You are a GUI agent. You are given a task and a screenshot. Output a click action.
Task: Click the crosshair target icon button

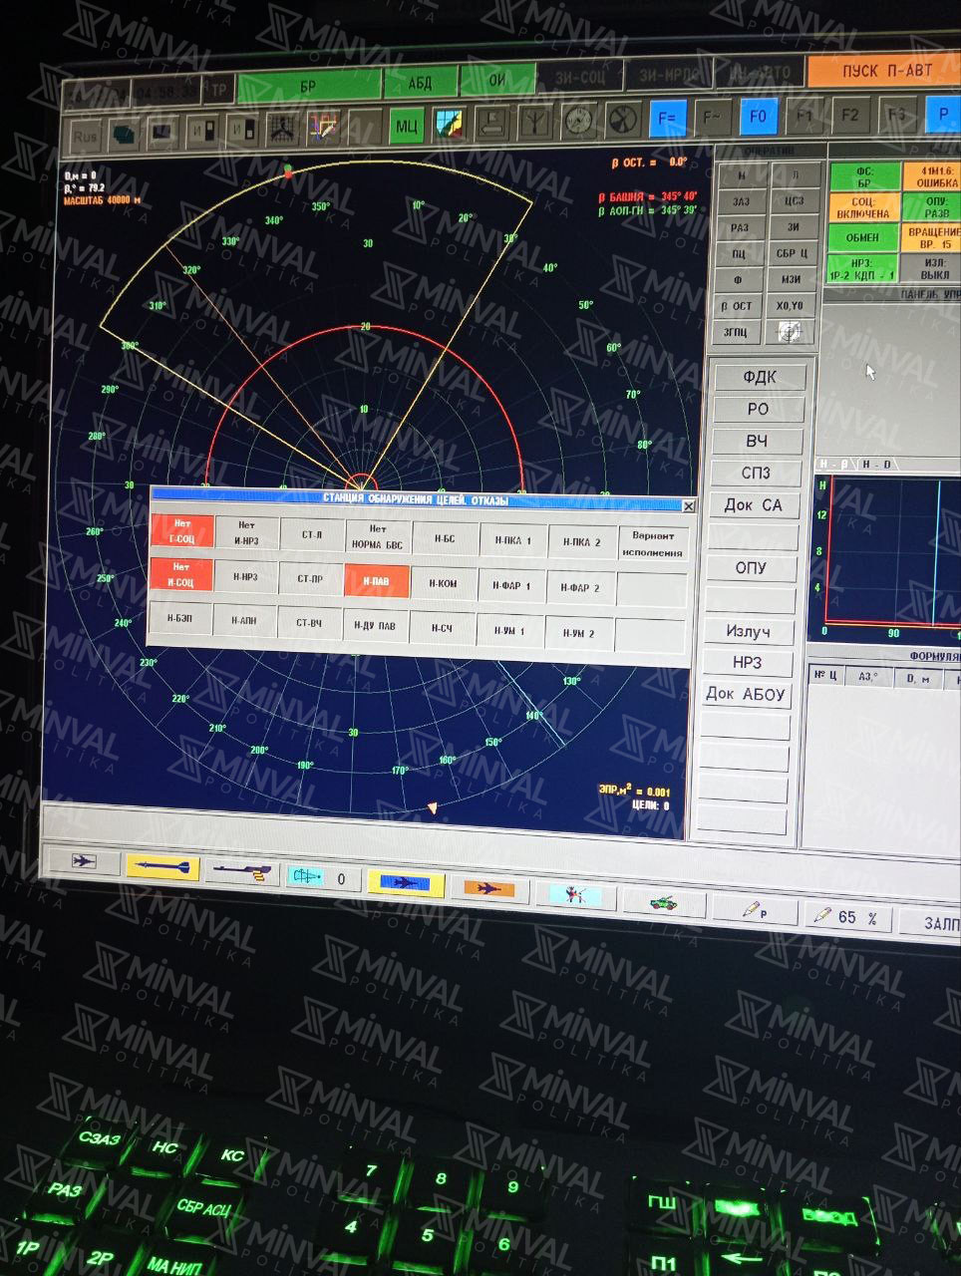(x=790, y=332)
